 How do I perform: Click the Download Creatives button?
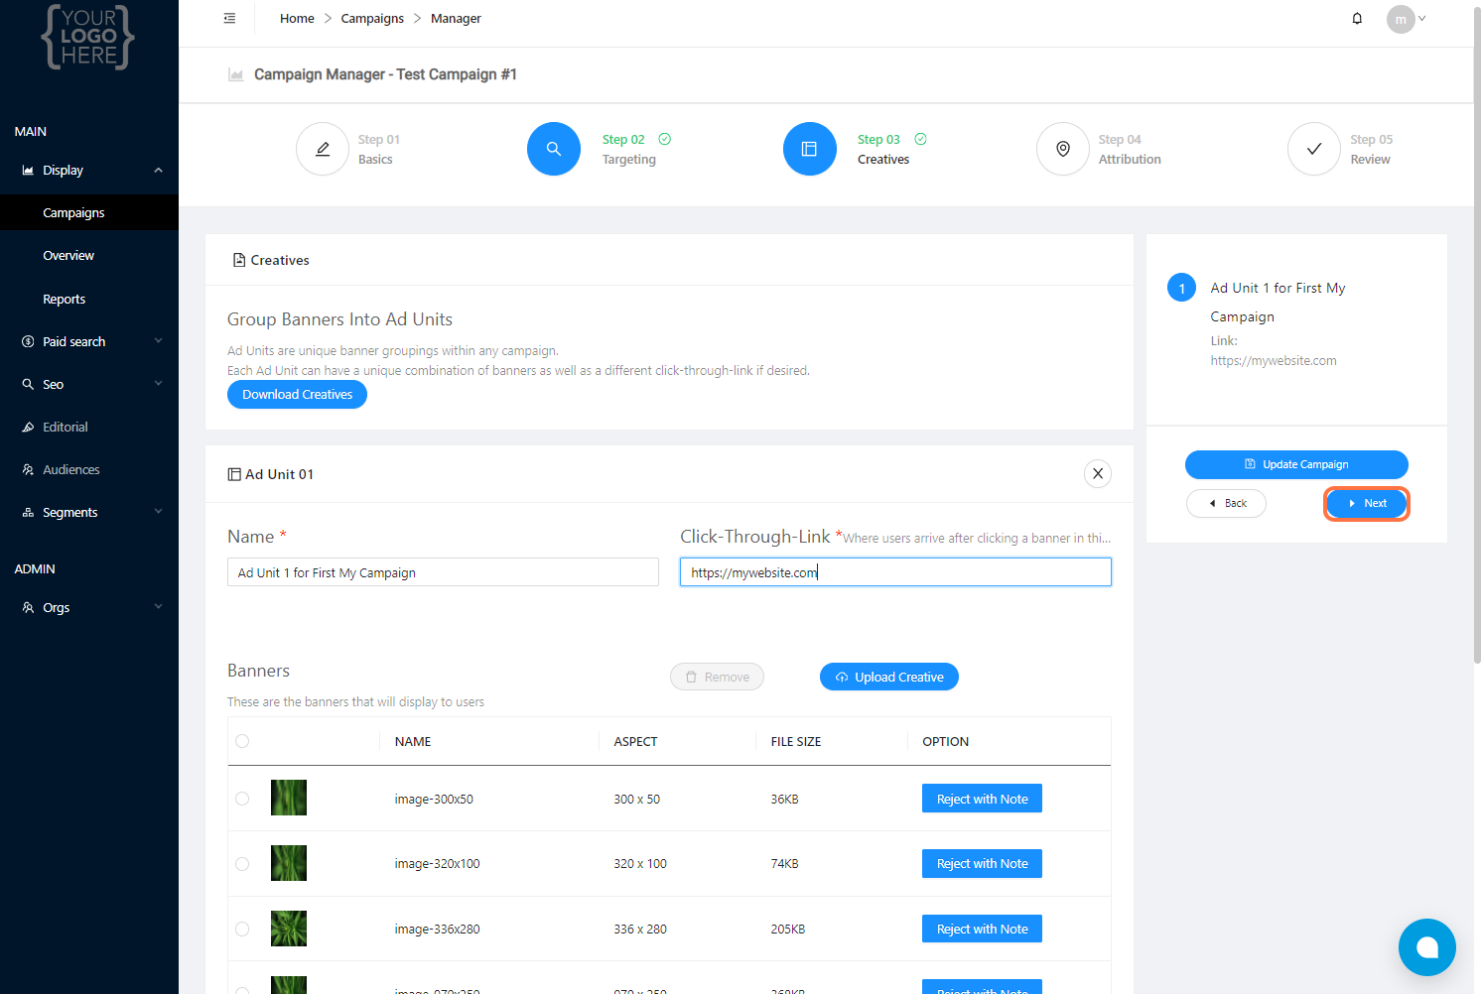tap(297, 395)
